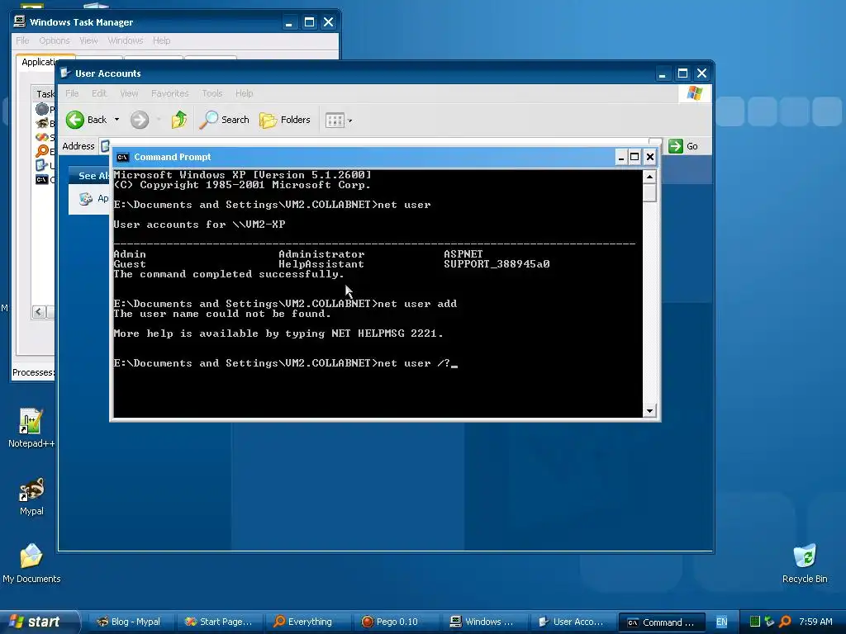
Task: Click the Command Prompt title bar icon
Action: pyautogui.click(x=123, y=157)
